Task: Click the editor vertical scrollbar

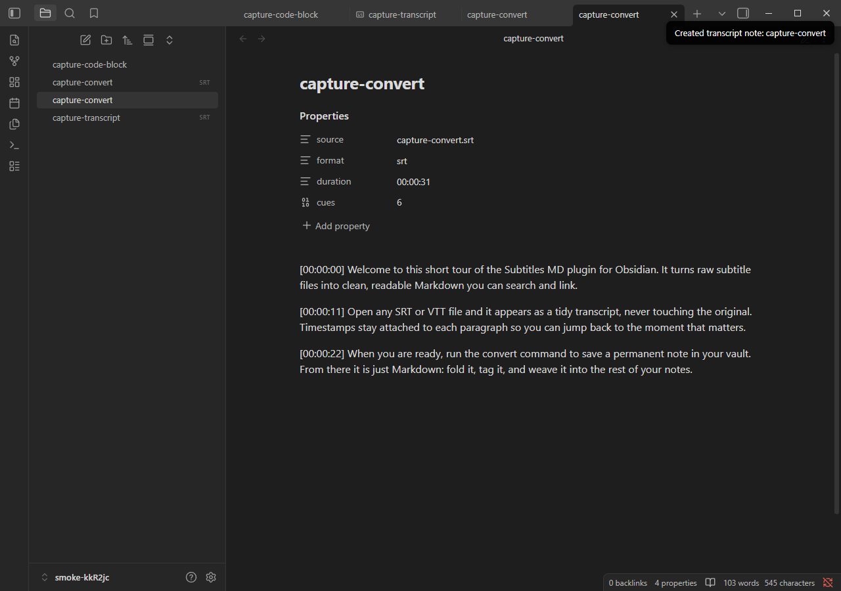Action: (836, 282)
